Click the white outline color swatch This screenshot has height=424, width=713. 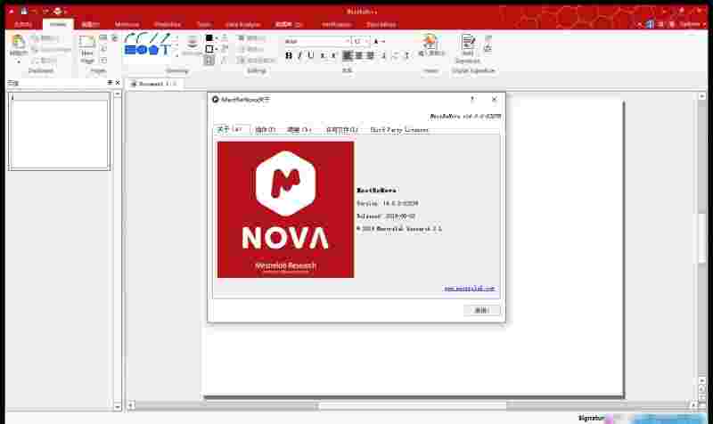click(209, 49)
